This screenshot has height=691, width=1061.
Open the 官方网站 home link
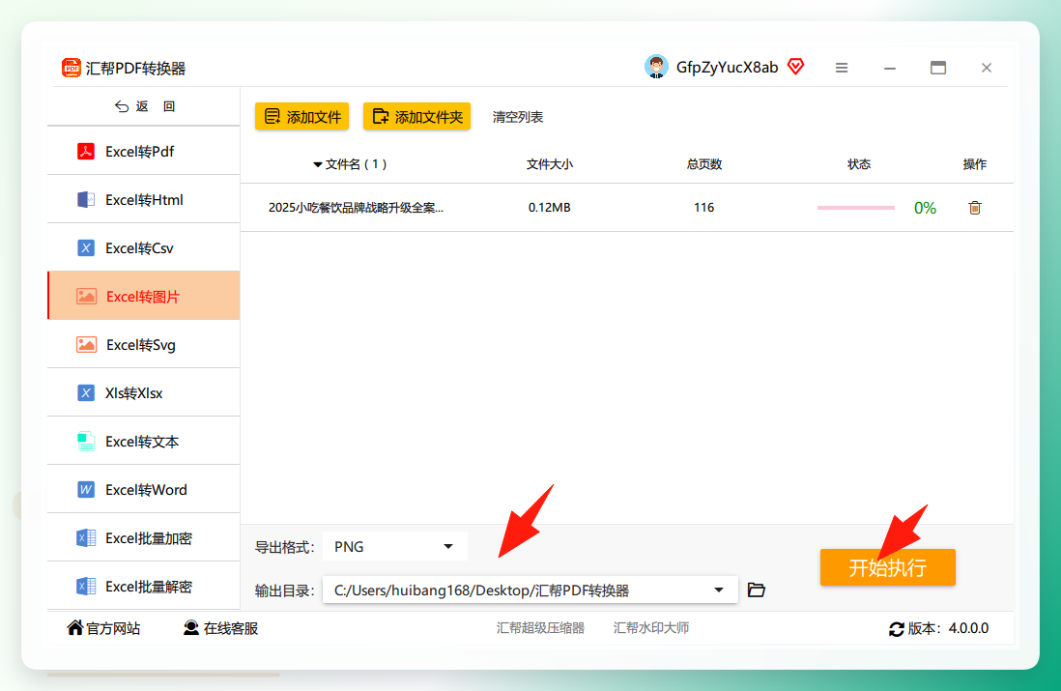(x=103, y=628)
